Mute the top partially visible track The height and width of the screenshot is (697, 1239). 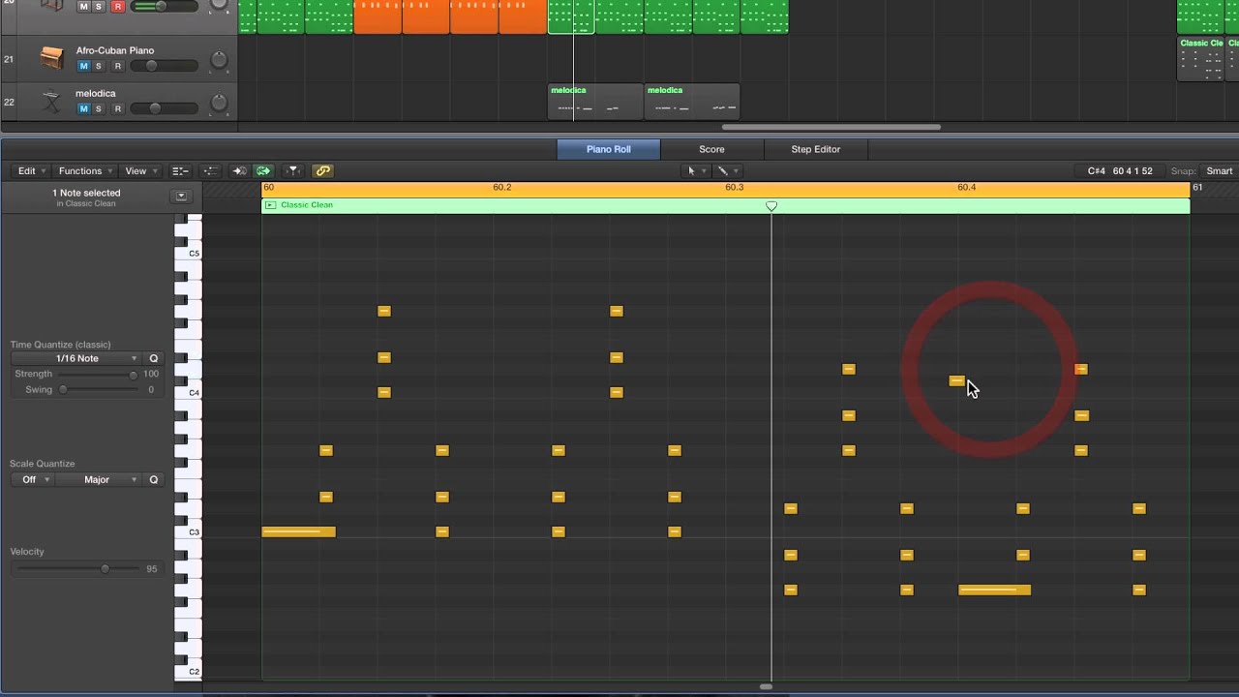click(x=83, y=6)
